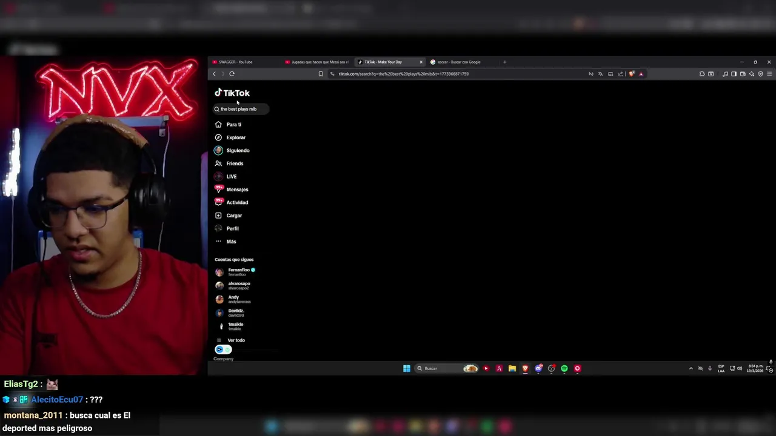Show hidden system tray icons
The height and width of the screenshot is (436, 776).
point(691,368)
